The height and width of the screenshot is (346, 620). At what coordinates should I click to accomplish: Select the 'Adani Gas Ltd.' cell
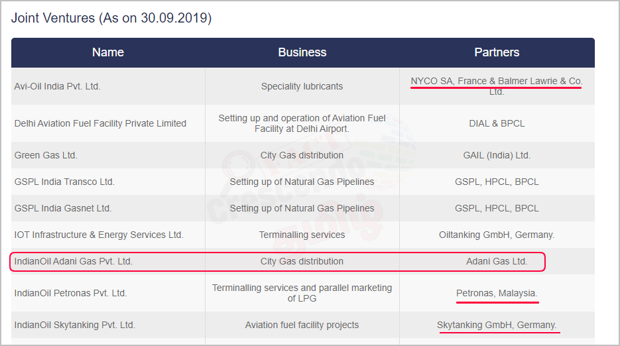(x=497, y=261)
